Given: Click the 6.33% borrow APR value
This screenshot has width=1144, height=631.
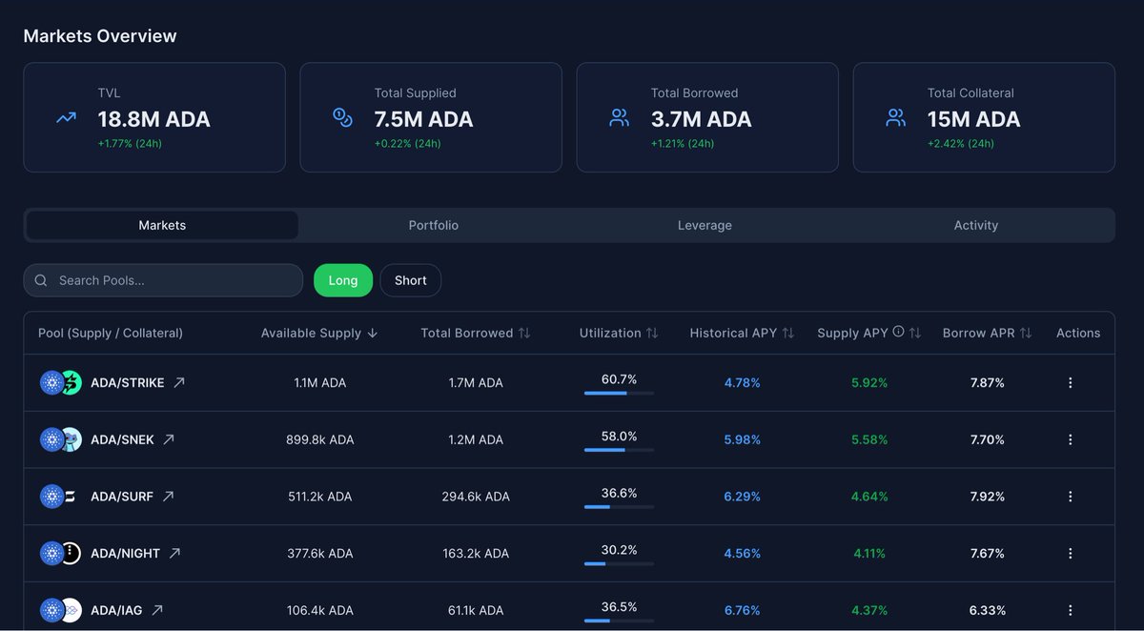Looking at the screenshot, I should click(987, 610).
